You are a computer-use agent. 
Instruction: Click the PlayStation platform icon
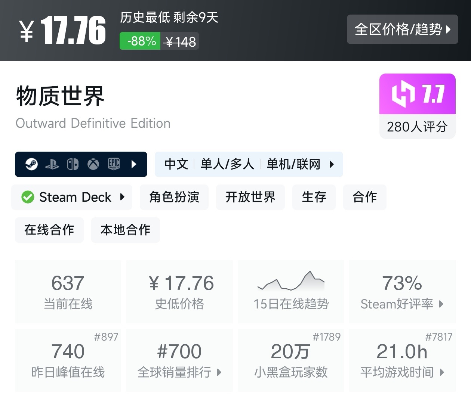pos(52,164)
